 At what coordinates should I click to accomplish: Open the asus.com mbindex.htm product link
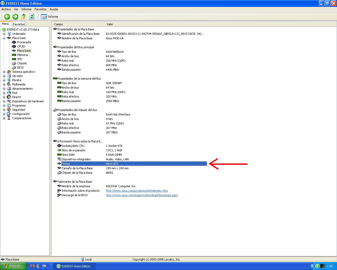(137, 191)
